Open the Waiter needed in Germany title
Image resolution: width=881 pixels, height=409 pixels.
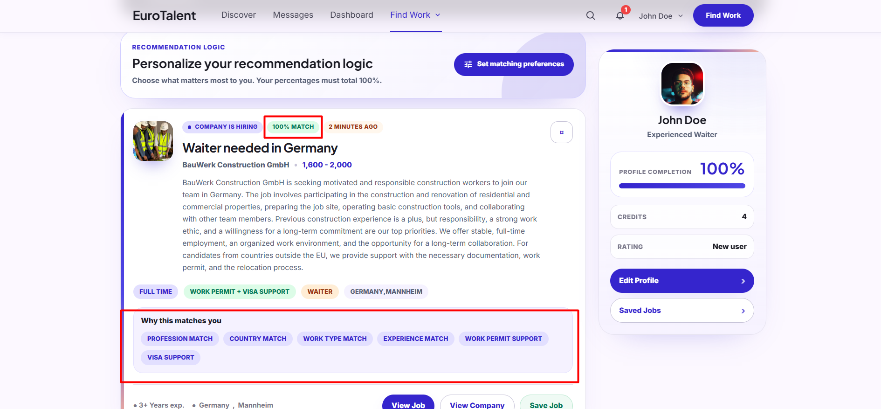click(260, 148)
